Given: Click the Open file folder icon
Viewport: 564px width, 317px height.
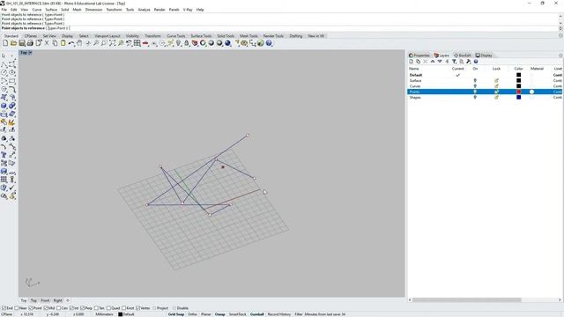Looking at the screenshot, I should pos(14,43).
